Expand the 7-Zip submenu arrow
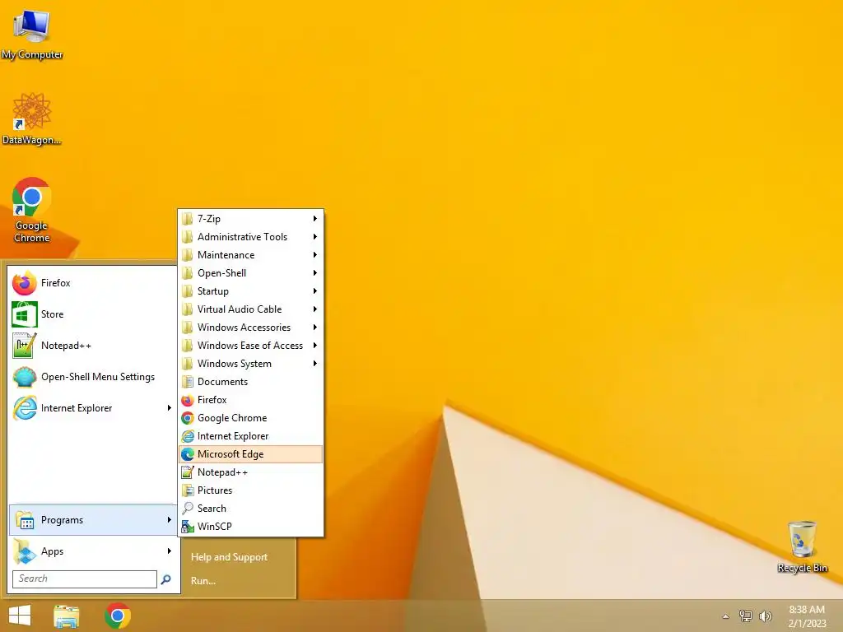Screen dimensions: 843x632 pyautogui.click(x=315, y=219)
